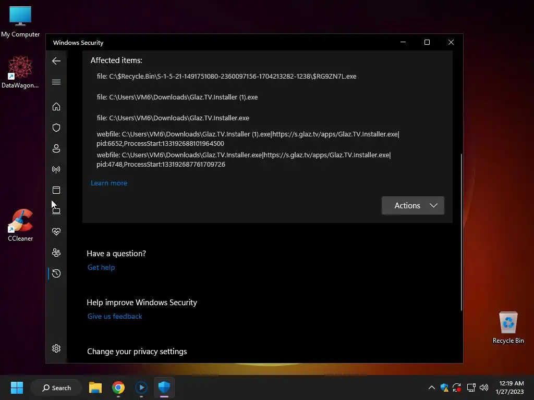Select webfile entry with pid:4748
This screenshot has width=534, height=400.
coord(244,159)
